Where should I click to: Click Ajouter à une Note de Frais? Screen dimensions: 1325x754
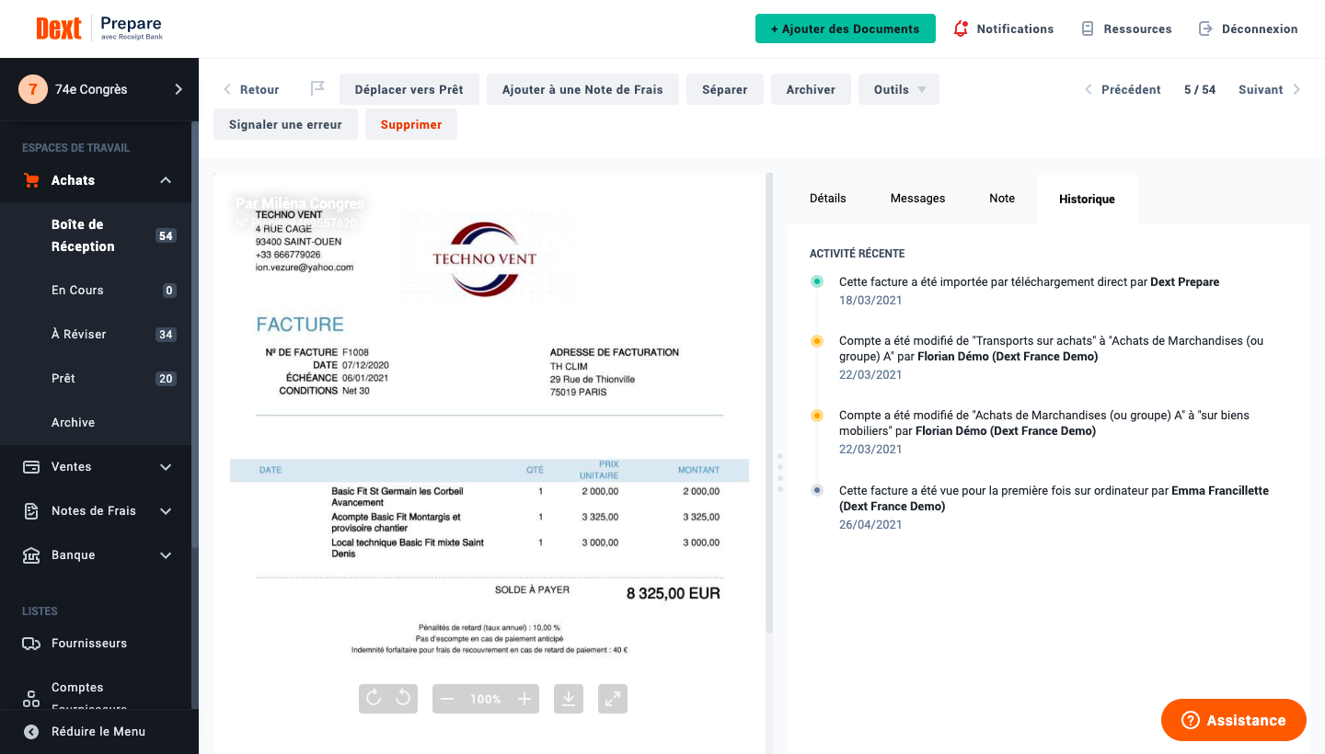pyautogui.click(x=582, y=89)
